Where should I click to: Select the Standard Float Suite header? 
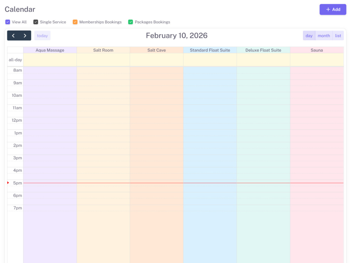point(210,50)
